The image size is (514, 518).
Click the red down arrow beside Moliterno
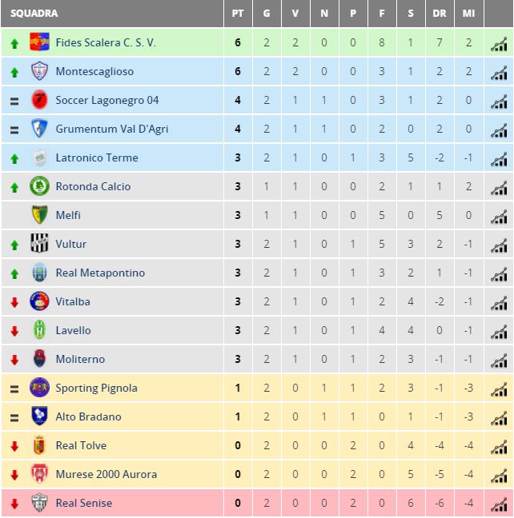[14, 360]
